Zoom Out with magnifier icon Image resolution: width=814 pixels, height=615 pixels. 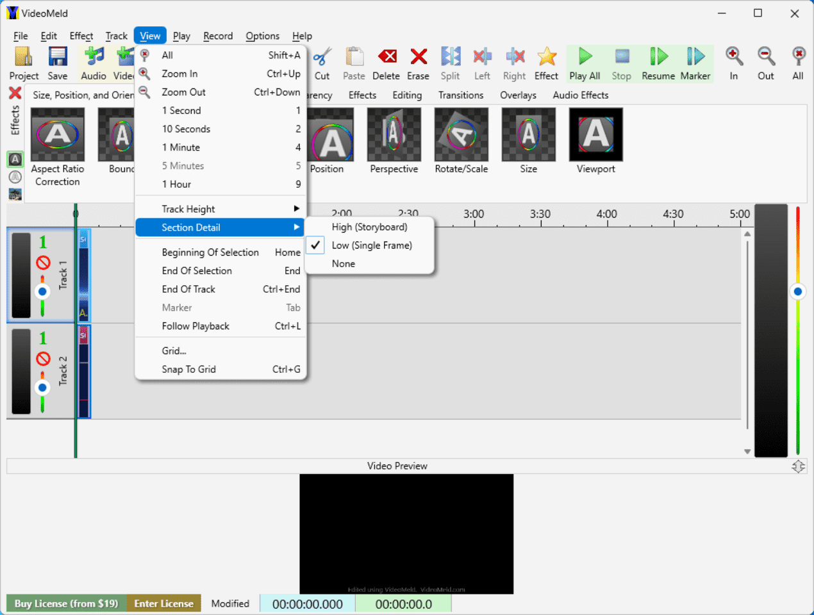pos(766,63)
